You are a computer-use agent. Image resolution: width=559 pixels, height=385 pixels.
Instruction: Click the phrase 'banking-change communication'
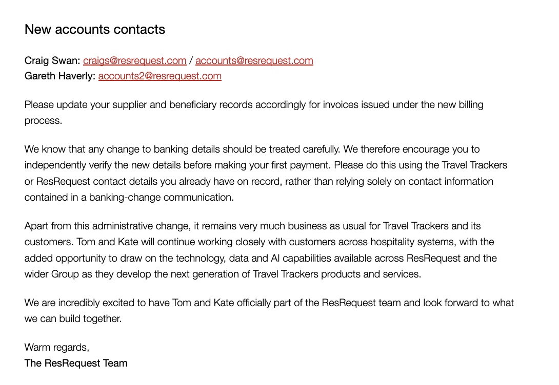161,197
